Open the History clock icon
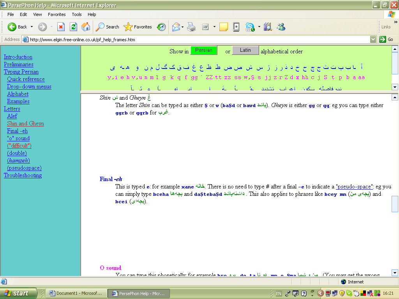The height and width of the screenshot is (299, 399). click(x=161, y=27)
